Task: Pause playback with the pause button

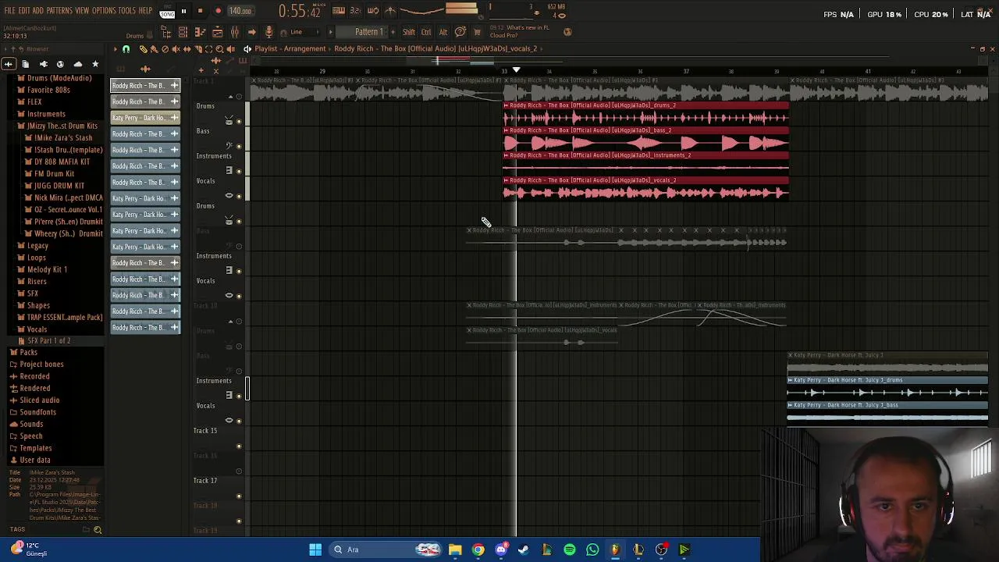Action: pos(183,12)
